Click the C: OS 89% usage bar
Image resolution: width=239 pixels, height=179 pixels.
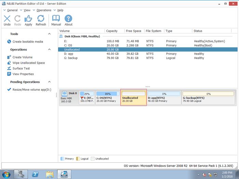pos(108,94)
